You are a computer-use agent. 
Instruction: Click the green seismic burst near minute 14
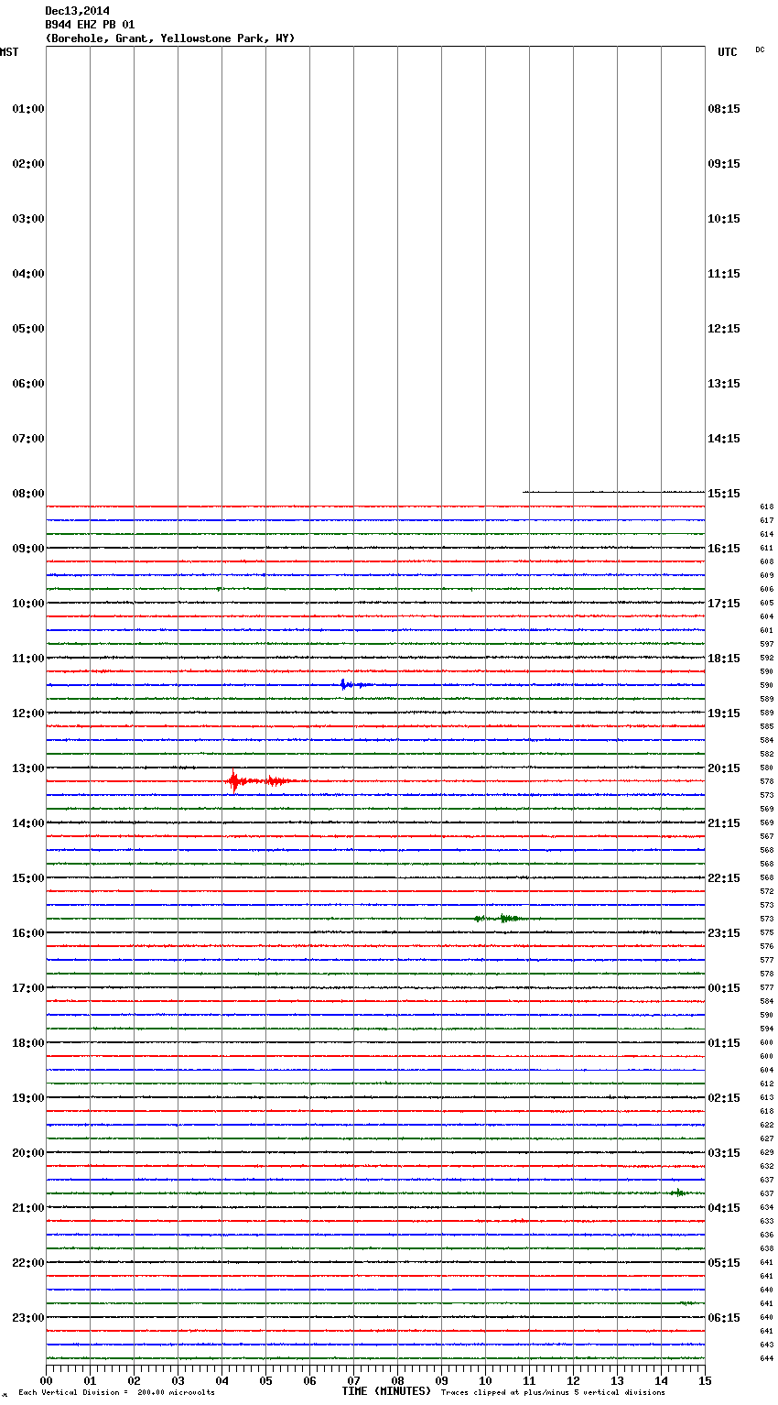click(678, 1193)
